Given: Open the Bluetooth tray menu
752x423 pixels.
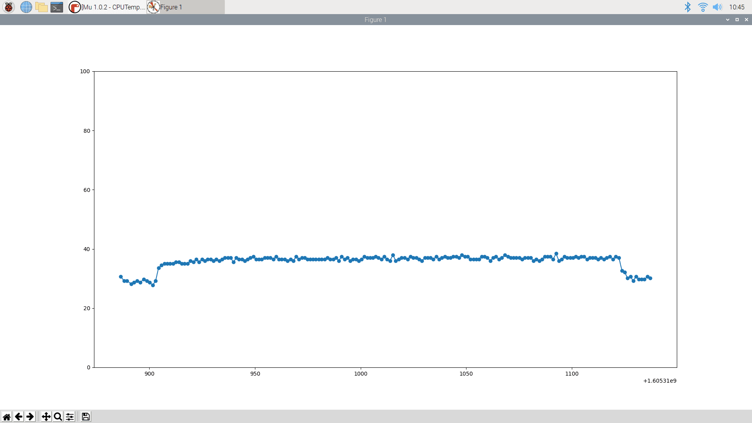Looking at the screenshot, I should (688, 7).
